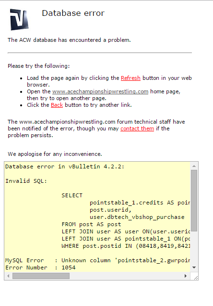Click the 'pointstable_1.credits AS' line
The image size is (213, 306).
[140, 203]
